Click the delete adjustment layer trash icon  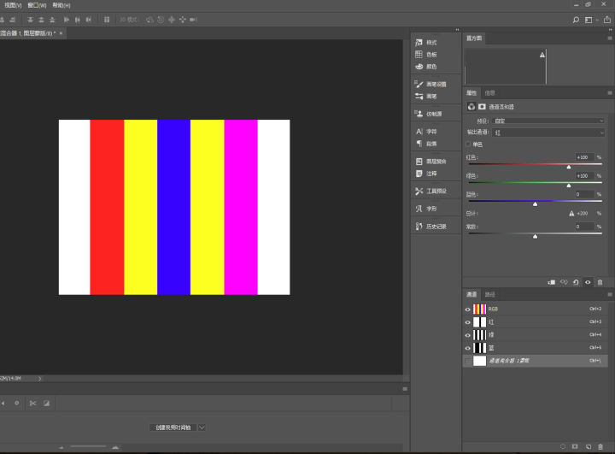coord(600,281)
